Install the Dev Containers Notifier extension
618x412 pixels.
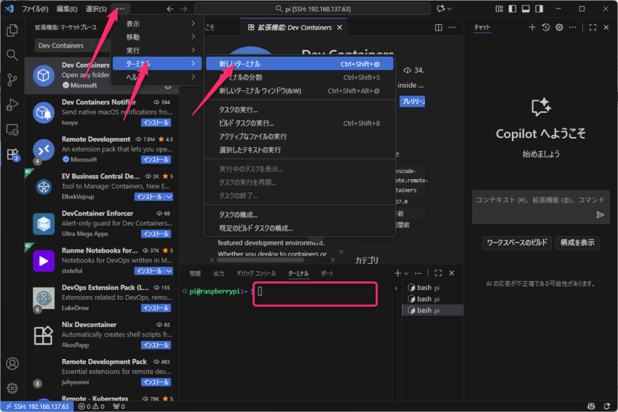[x=156, y=122]
